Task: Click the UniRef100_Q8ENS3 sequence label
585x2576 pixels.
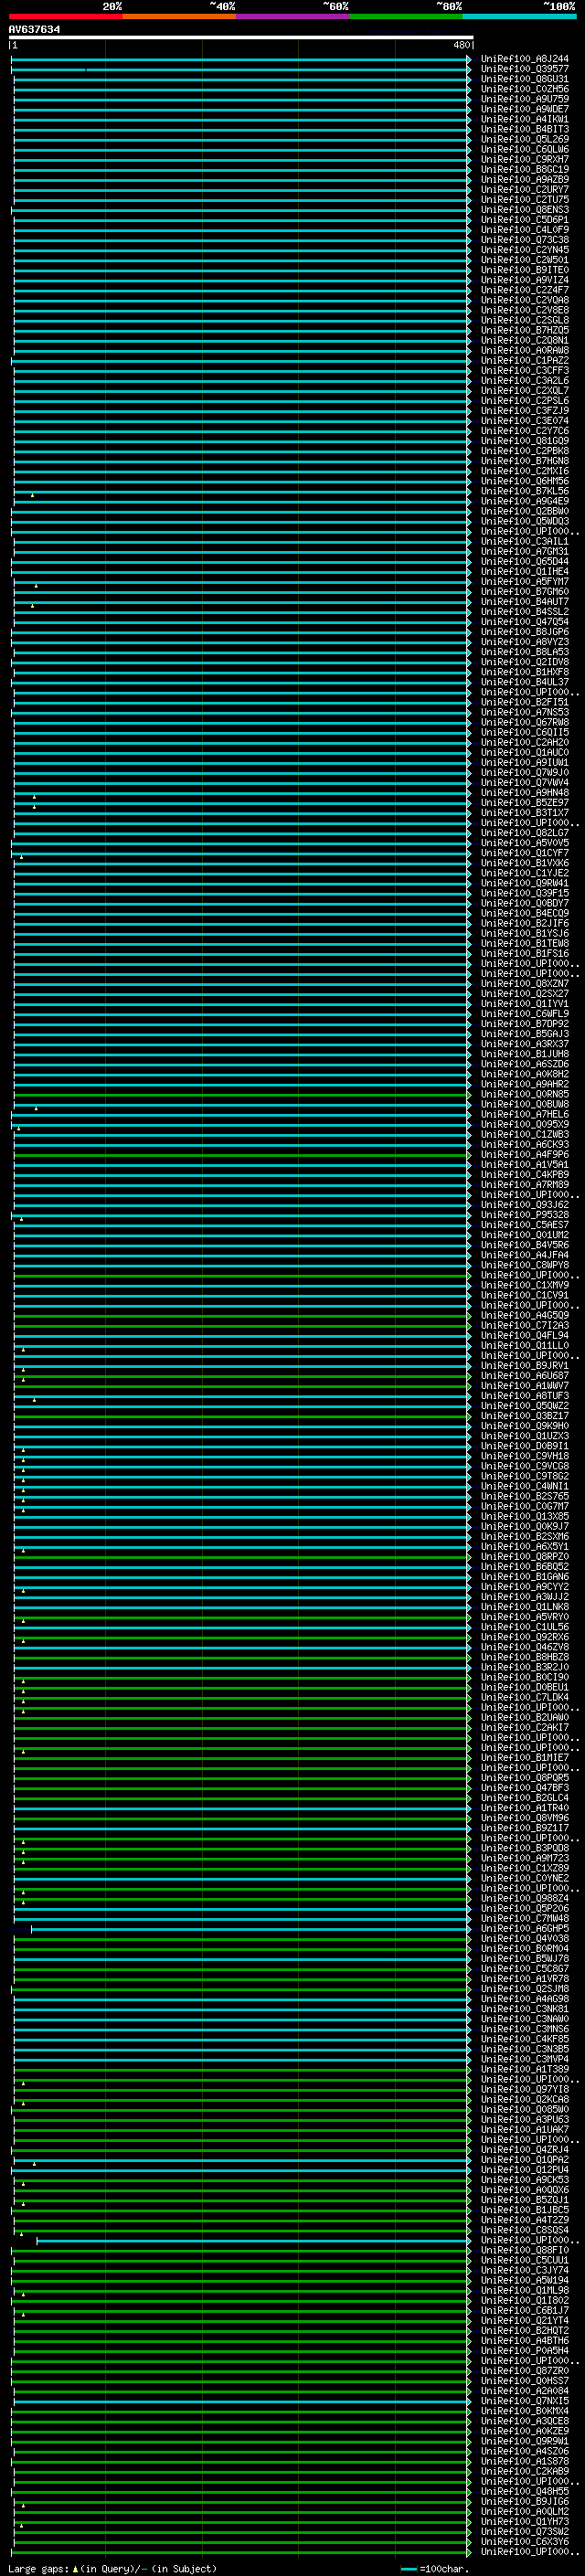Action: tap(524, 210)
